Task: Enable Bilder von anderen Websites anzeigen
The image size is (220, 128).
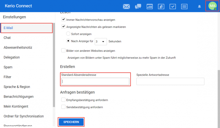Action: (x=64, y=51)
